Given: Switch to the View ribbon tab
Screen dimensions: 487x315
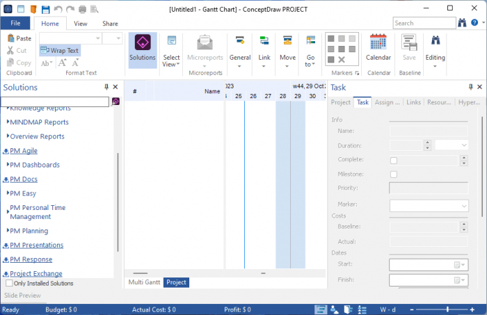Looking at the screenshot, I should 81,24.
